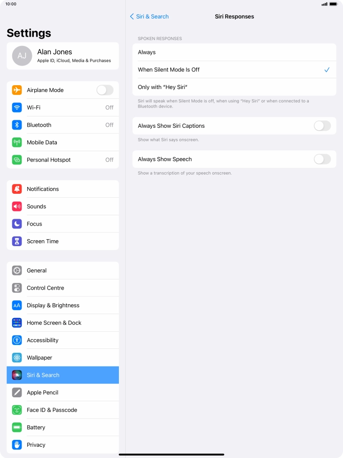Choose Only with "Hey Siri" option
Image resolution: width=343 pixels, height=458 pixels.
click(x=234, y=87)
